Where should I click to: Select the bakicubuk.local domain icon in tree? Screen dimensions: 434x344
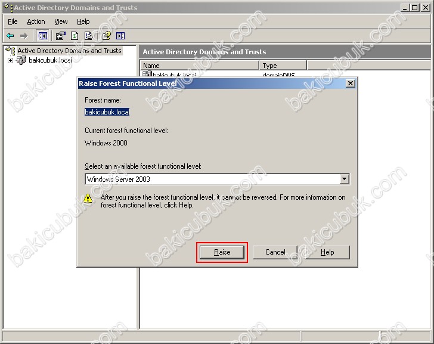click(x=21, y=60)
